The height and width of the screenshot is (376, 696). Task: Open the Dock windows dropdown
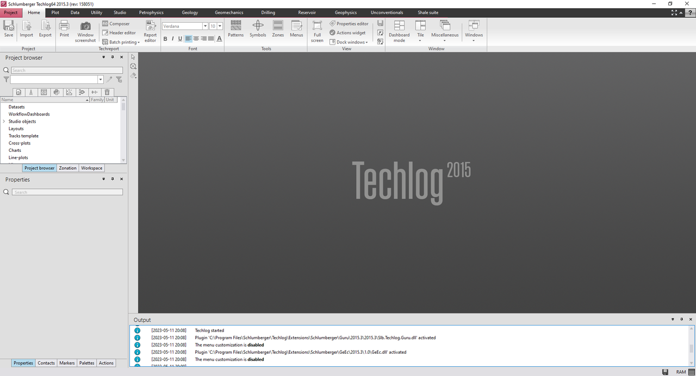pos(349,42)
